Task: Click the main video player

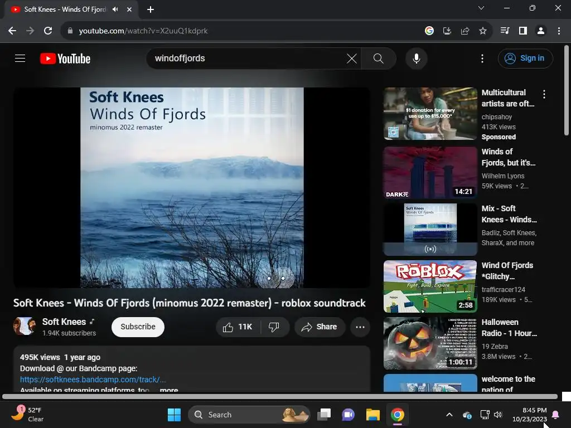Action: click(192, 188)
